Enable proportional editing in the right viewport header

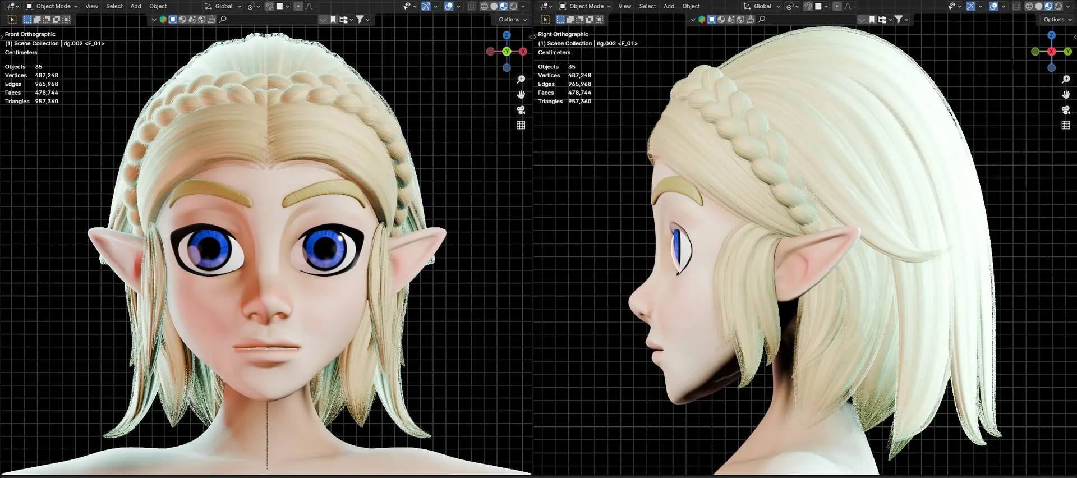[x=837, y=6]
